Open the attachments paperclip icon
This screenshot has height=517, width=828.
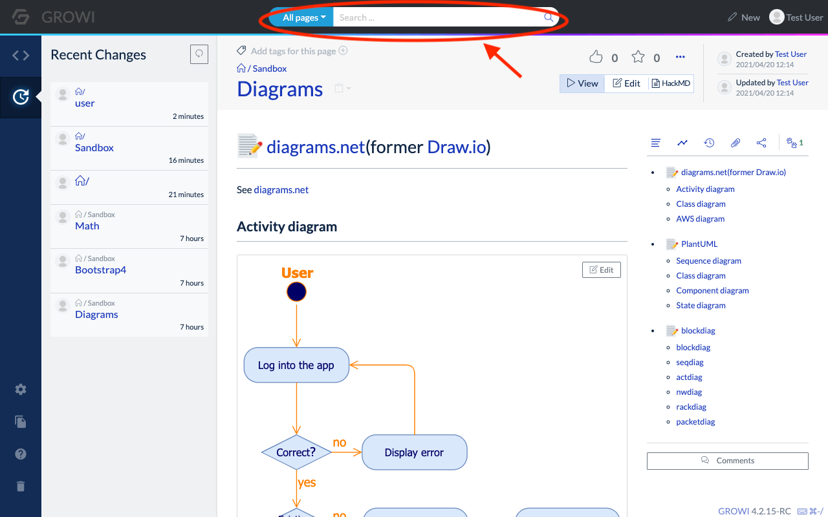[x=735, y=143]
